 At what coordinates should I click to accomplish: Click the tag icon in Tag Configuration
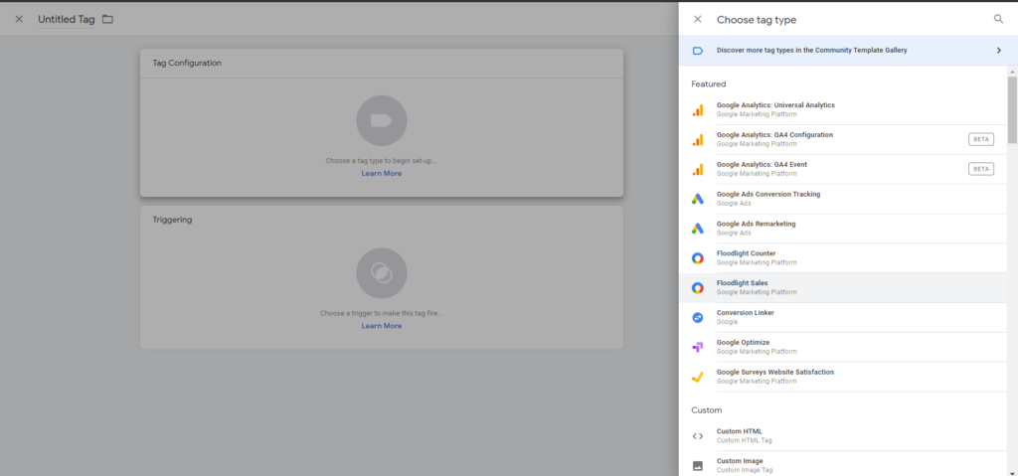(x=382, y=121)
